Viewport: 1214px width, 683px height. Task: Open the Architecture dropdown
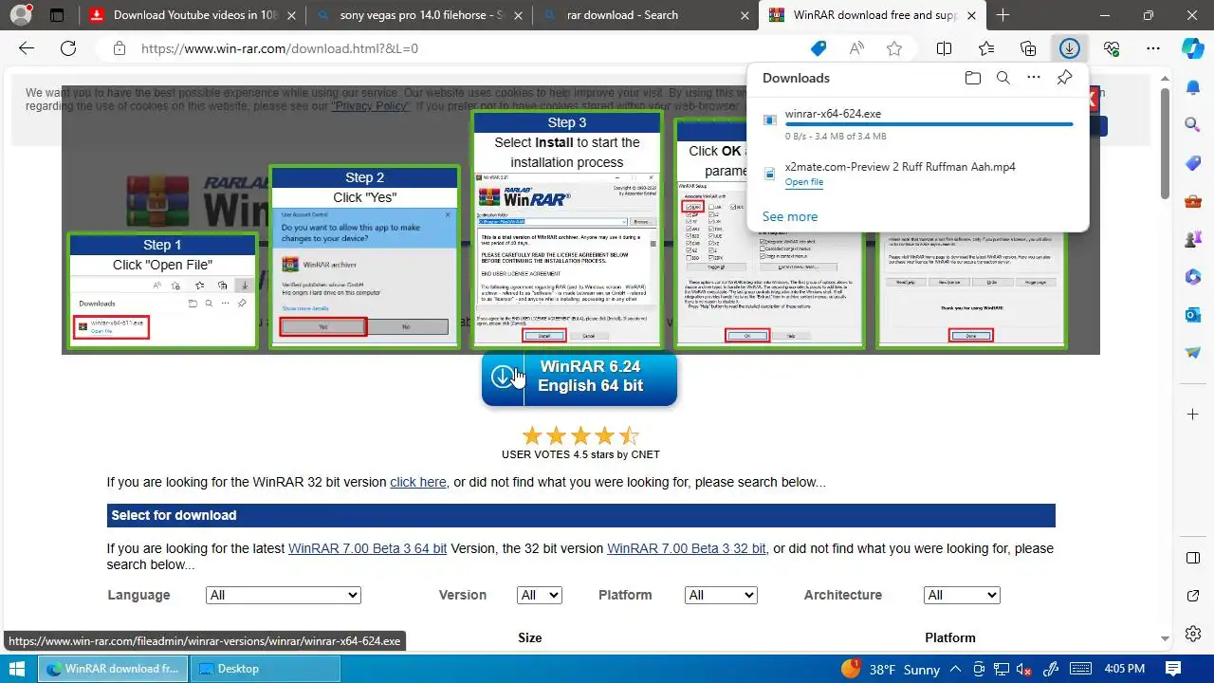tap(962, 595)
